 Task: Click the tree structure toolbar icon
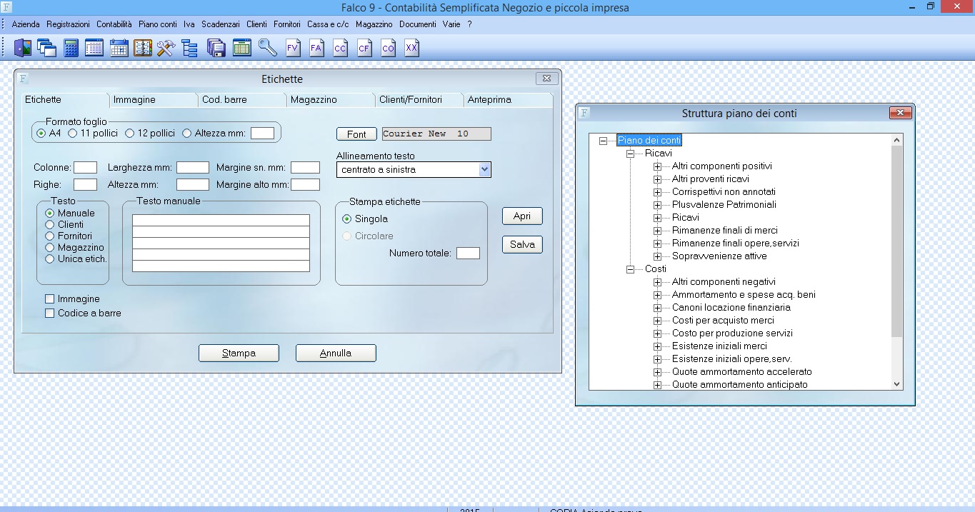190,48
